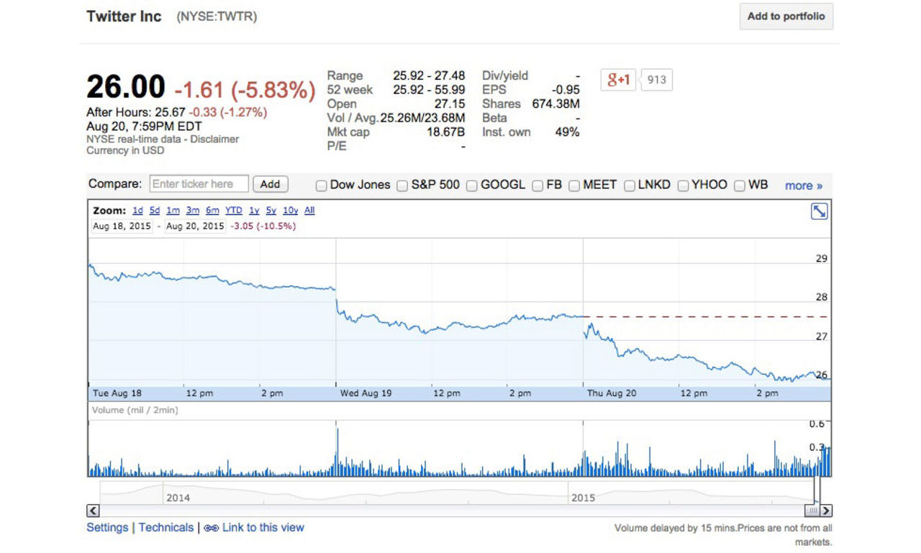Enable LNKD comparison checkbox
The height and width of the screenshot is (553, 921).
tap(630, 186)
